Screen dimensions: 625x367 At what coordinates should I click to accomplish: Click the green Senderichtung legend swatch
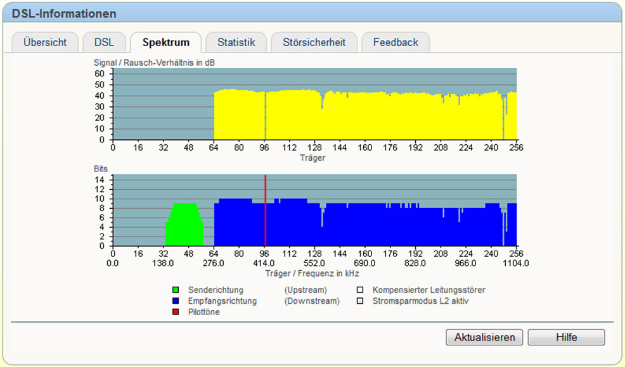176,290
